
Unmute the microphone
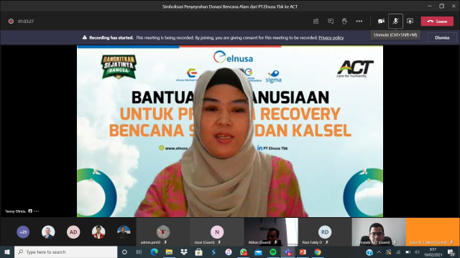click(395, 21)
